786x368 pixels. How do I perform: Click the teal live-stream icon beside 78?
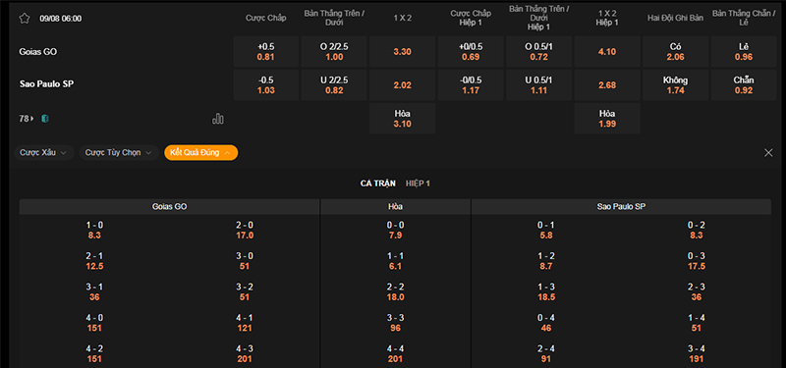click(x=45, y=119)
